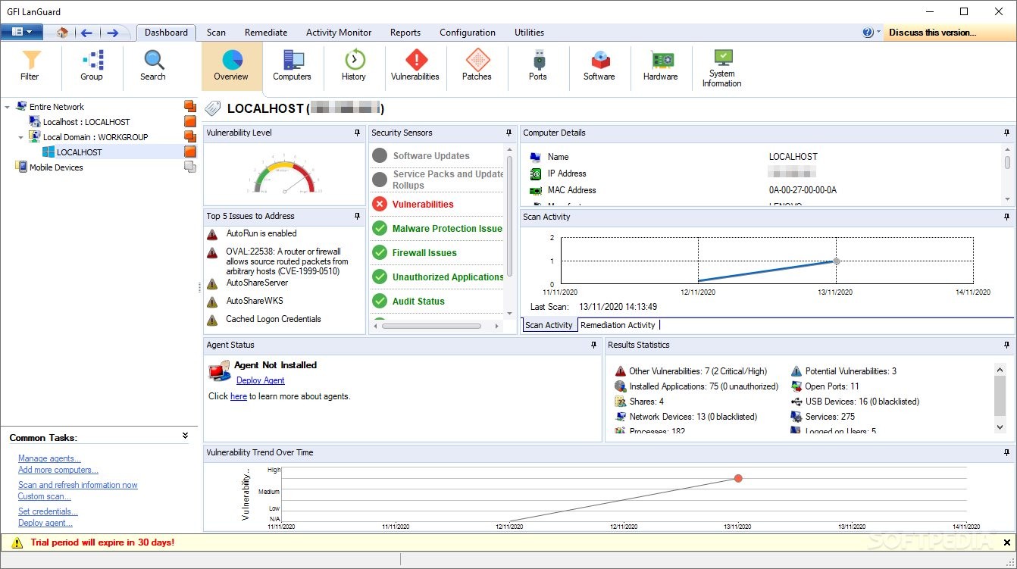This screenshot has height=569, width=1017.
Task: Click the Filter icon
Action: click(x=30, y=67)
